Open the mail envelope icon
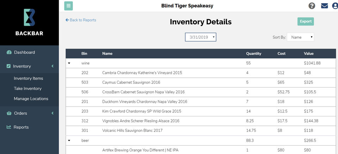Image resolution: width=338 pixels, height=154 pixels. coord(324,6)
